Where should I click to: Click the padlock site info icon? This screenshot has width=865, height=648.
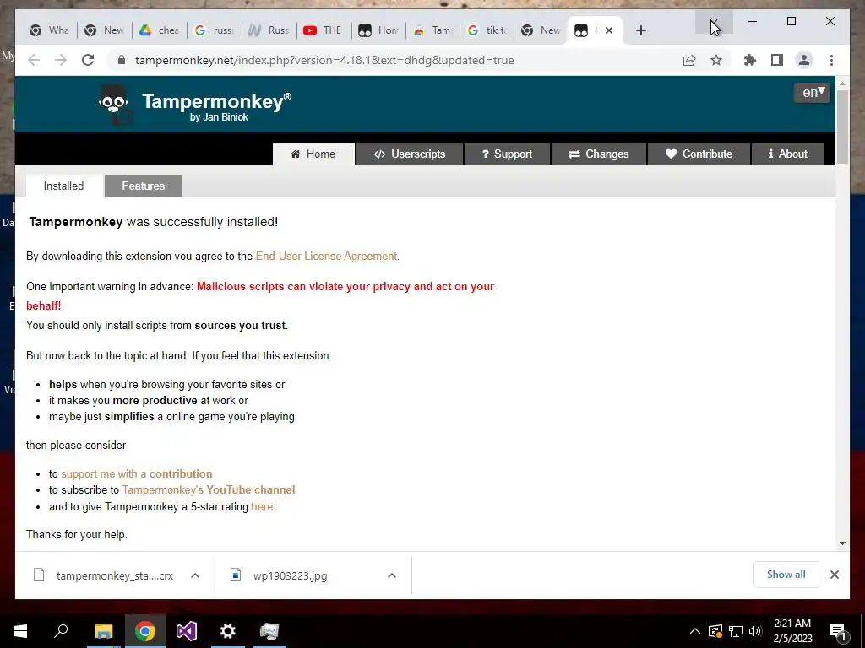122,60
